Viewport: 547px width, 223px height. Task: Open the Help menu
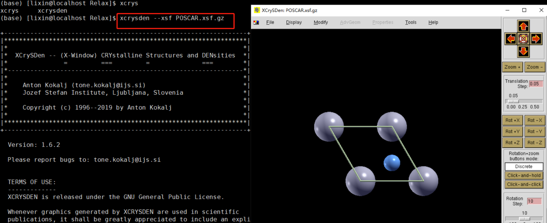click(433, 22)
